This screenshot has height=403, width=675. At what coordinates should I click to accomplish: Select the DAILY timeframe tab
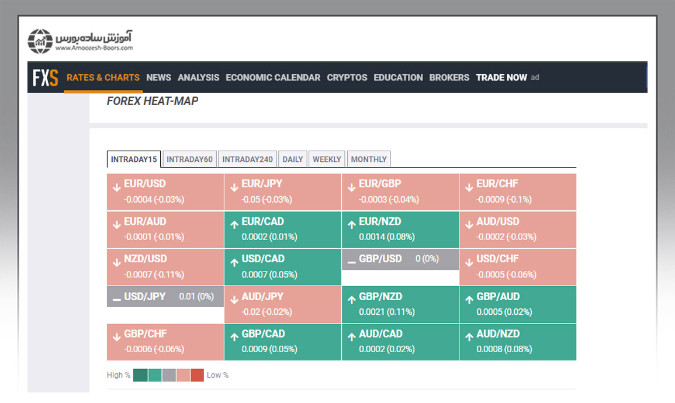[293, 159]
